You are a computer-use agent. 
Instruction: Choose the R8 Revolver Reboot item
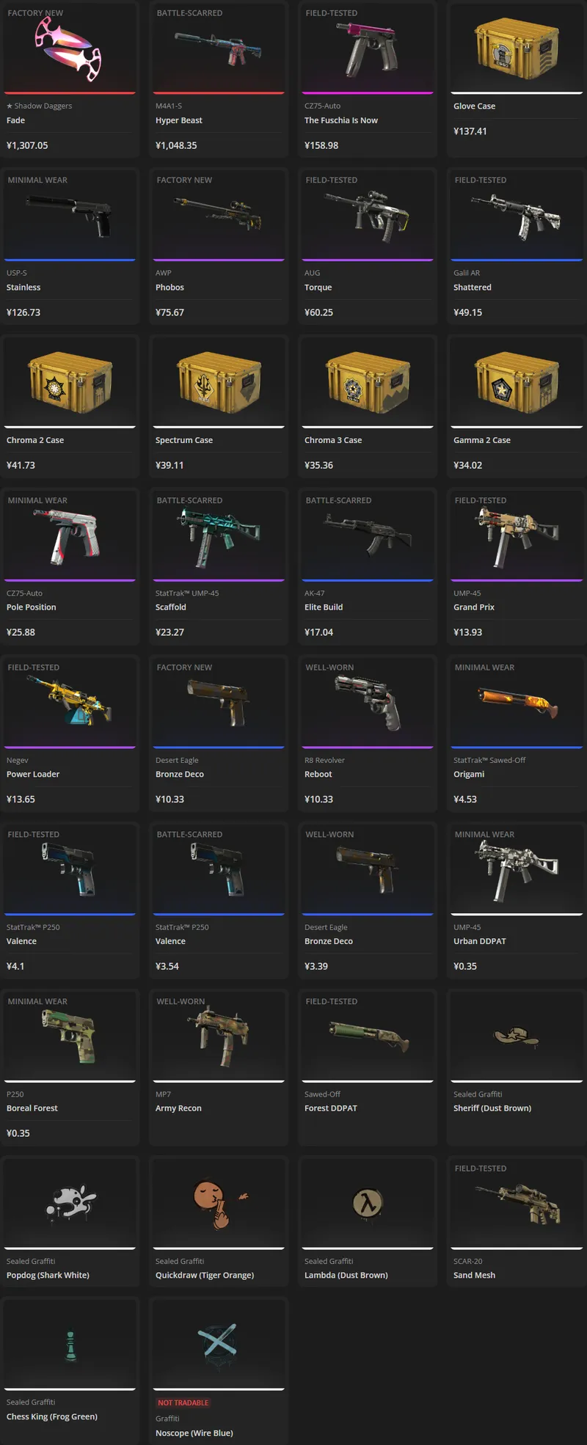tap(368, 734)
